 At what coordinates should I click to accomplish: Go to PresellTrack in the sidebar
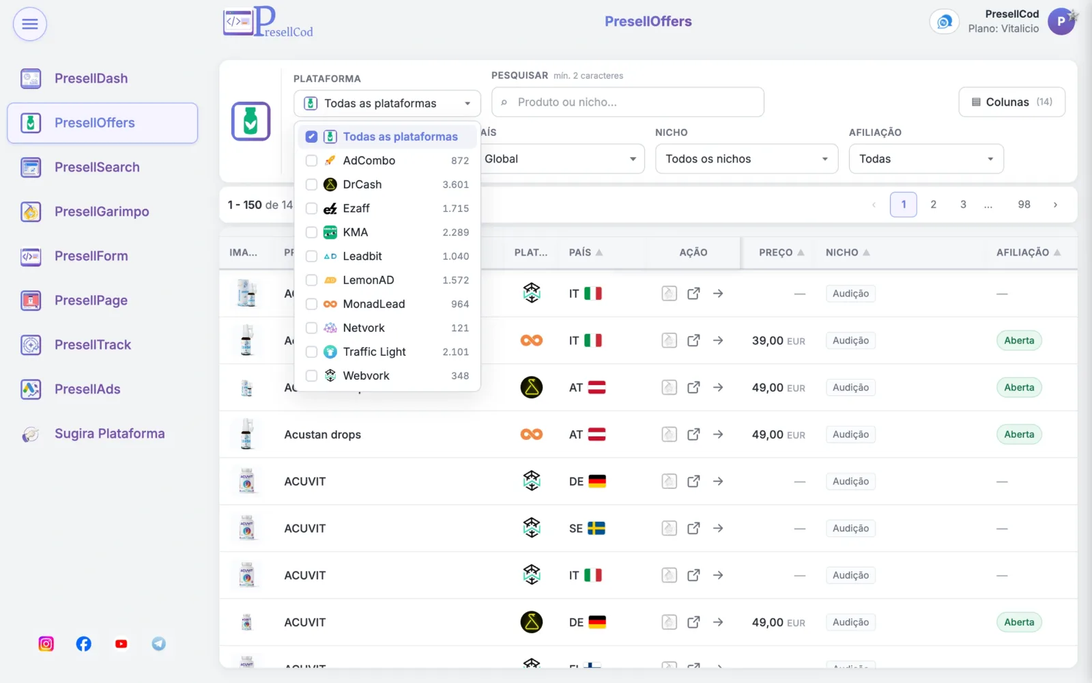[102, 345]
